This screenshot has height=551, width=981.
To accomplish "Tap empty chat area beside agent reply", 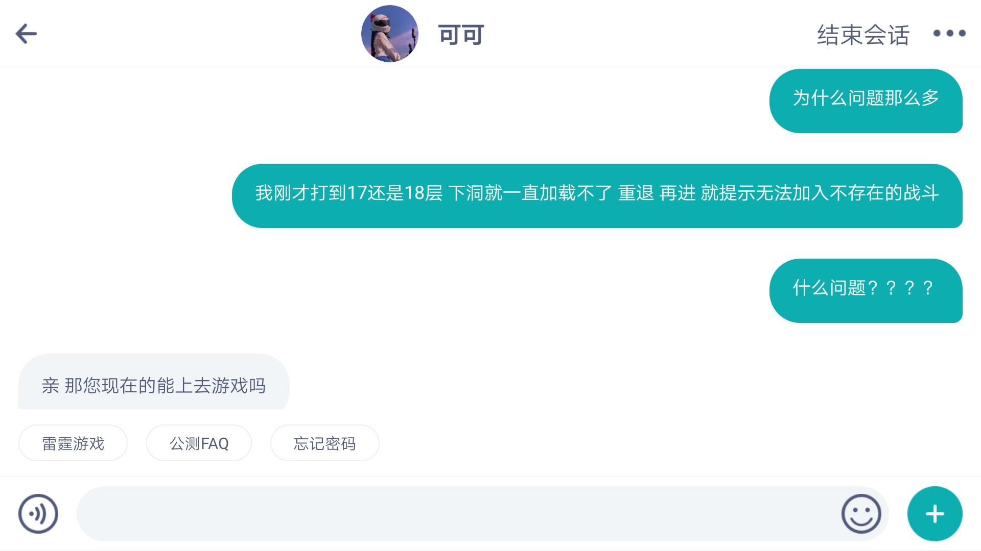I will point(613,382).
